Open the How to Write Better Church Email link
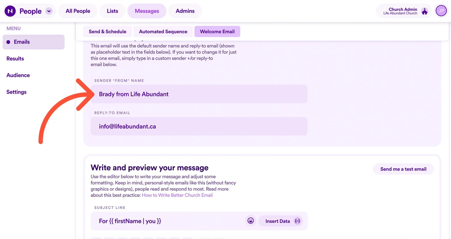 click(177, 195)
